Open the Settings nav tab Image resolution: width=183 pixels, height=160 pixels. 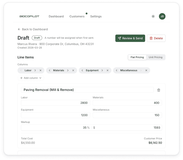coord(96,16)
